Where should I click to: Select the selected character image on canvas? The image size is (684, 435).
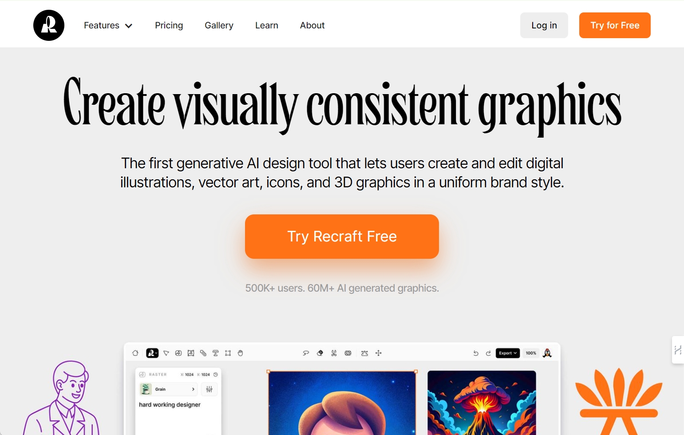pyautogui.click(x=342, y=403)
